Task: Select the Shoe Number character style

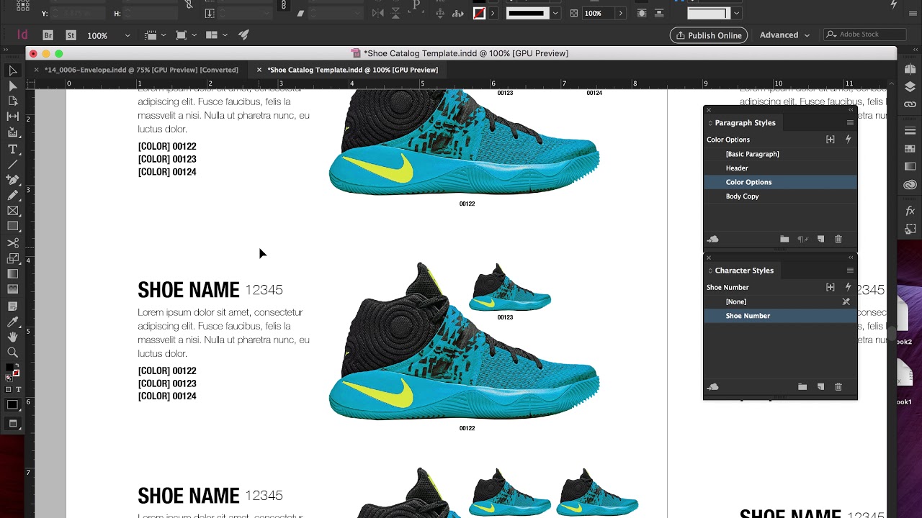Action: tap(780, 316)
